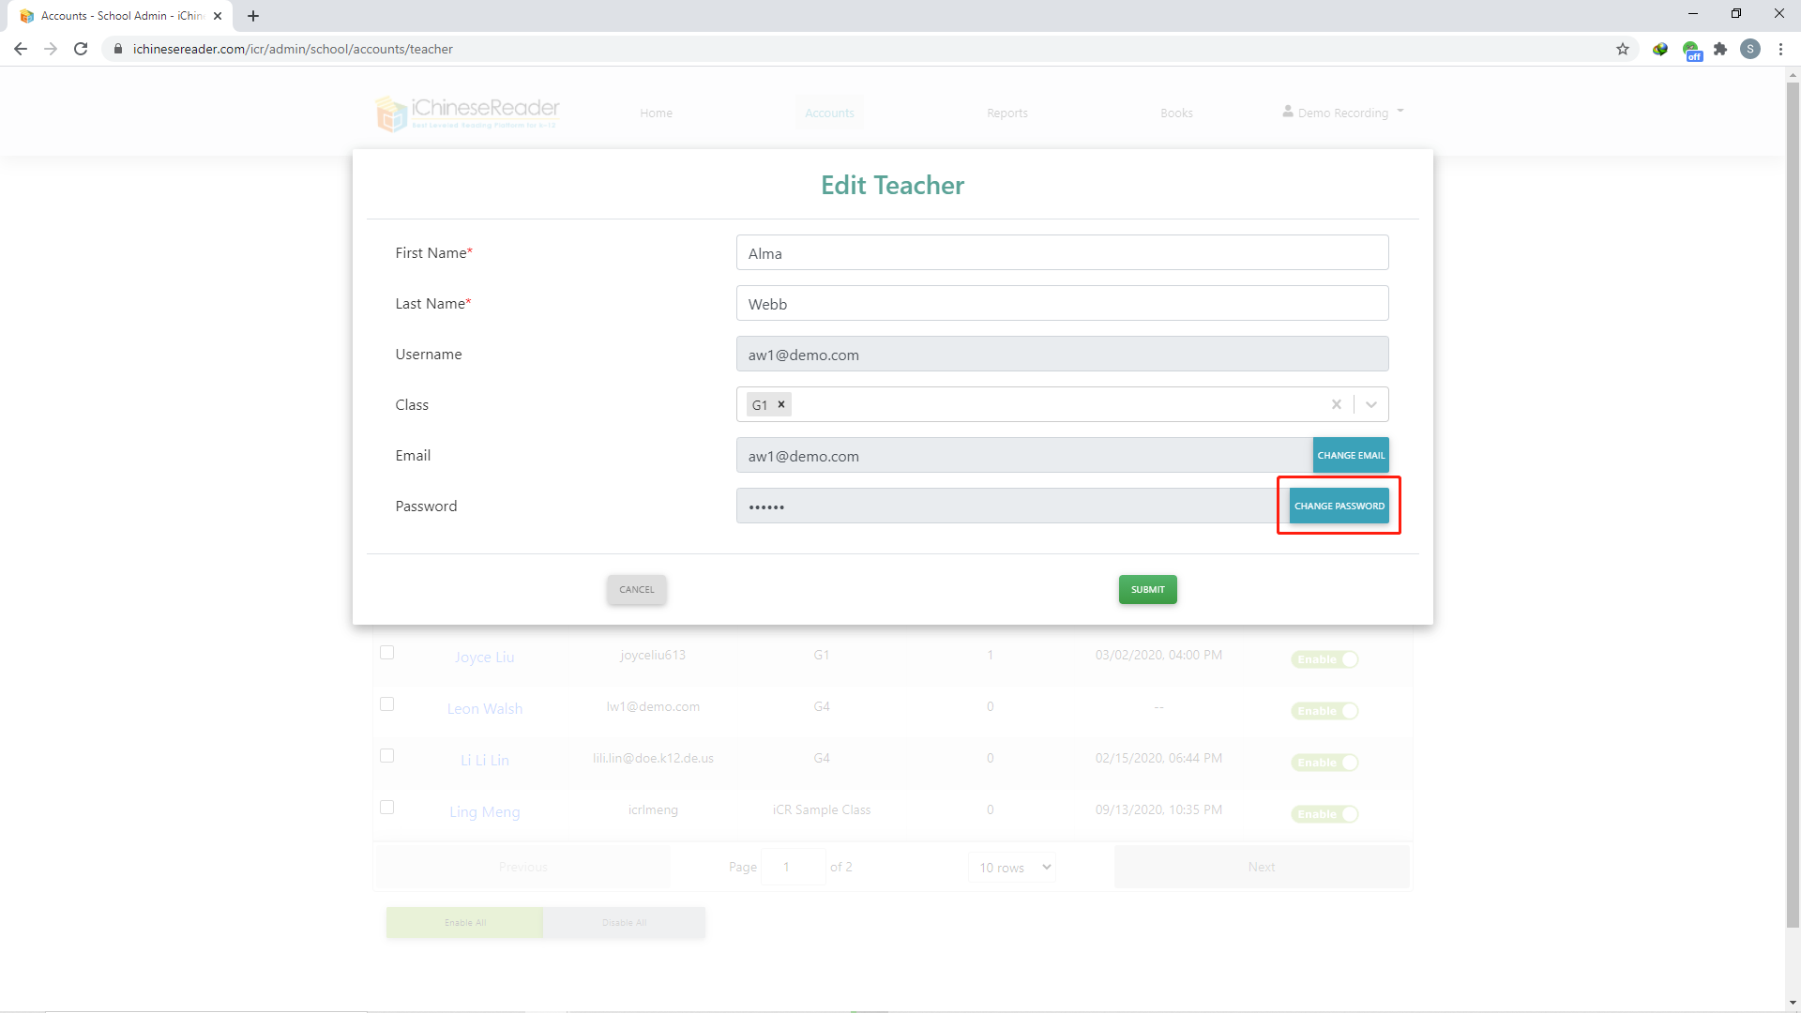Click the browser address bar URL
1801x1013 pixels.
[293, 49]
